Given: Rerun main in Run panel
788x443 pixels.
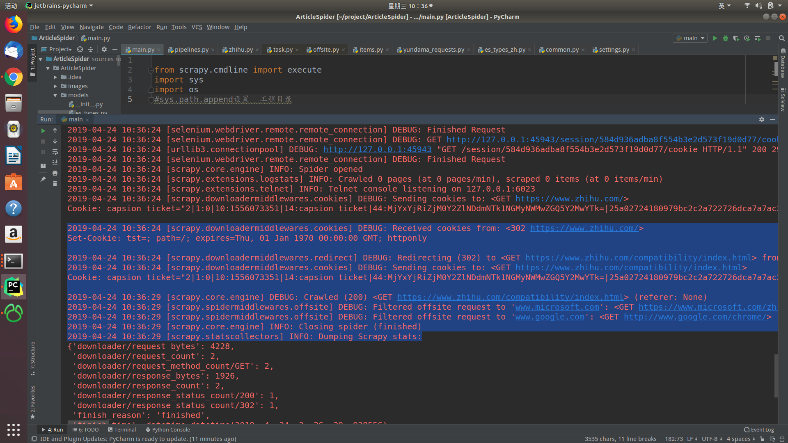Looking at the screenshot, I should [x=43, y=130].
